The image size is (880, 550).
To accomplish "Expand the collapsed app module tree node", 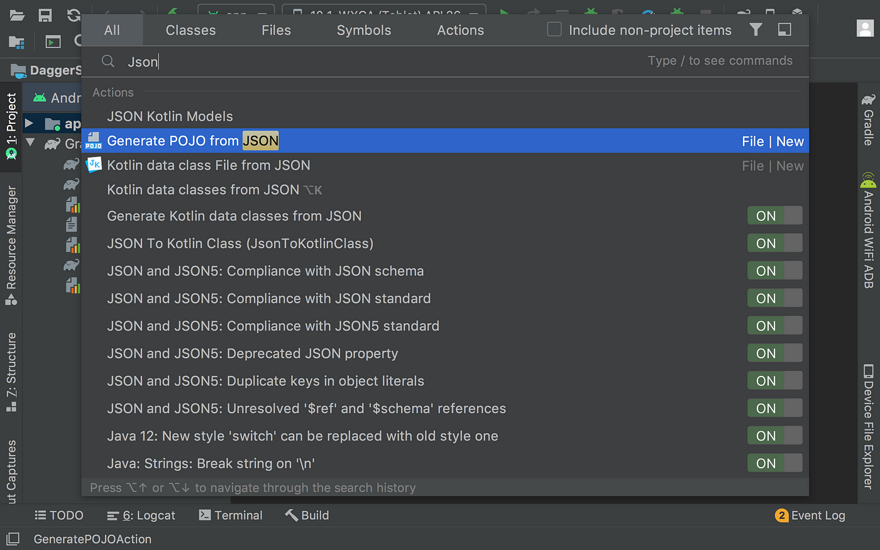I will [29, 123].
